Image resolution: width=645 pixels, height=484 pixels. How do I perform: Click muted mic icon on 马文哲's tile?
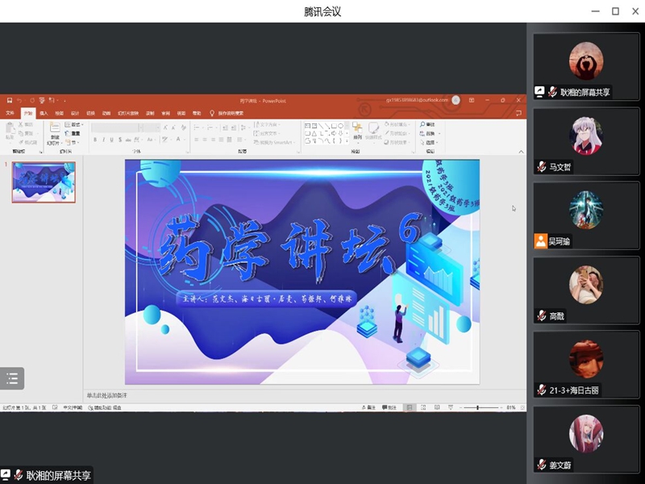coord(542,167)
